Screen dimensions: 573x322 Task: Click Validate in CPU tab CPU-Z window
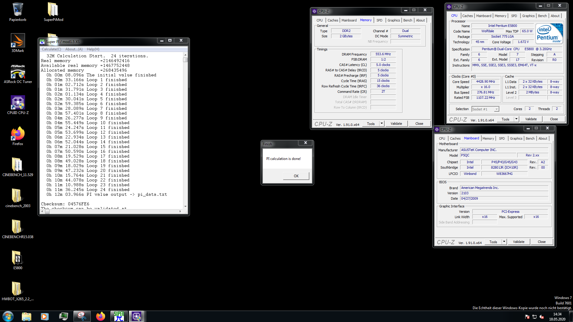531,119
